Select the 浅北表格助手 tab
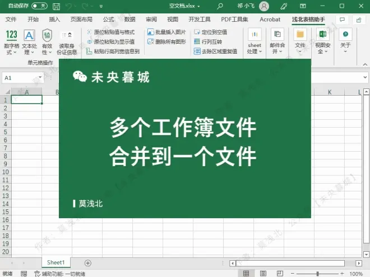The image size is (370, 277). click(308, 20)
